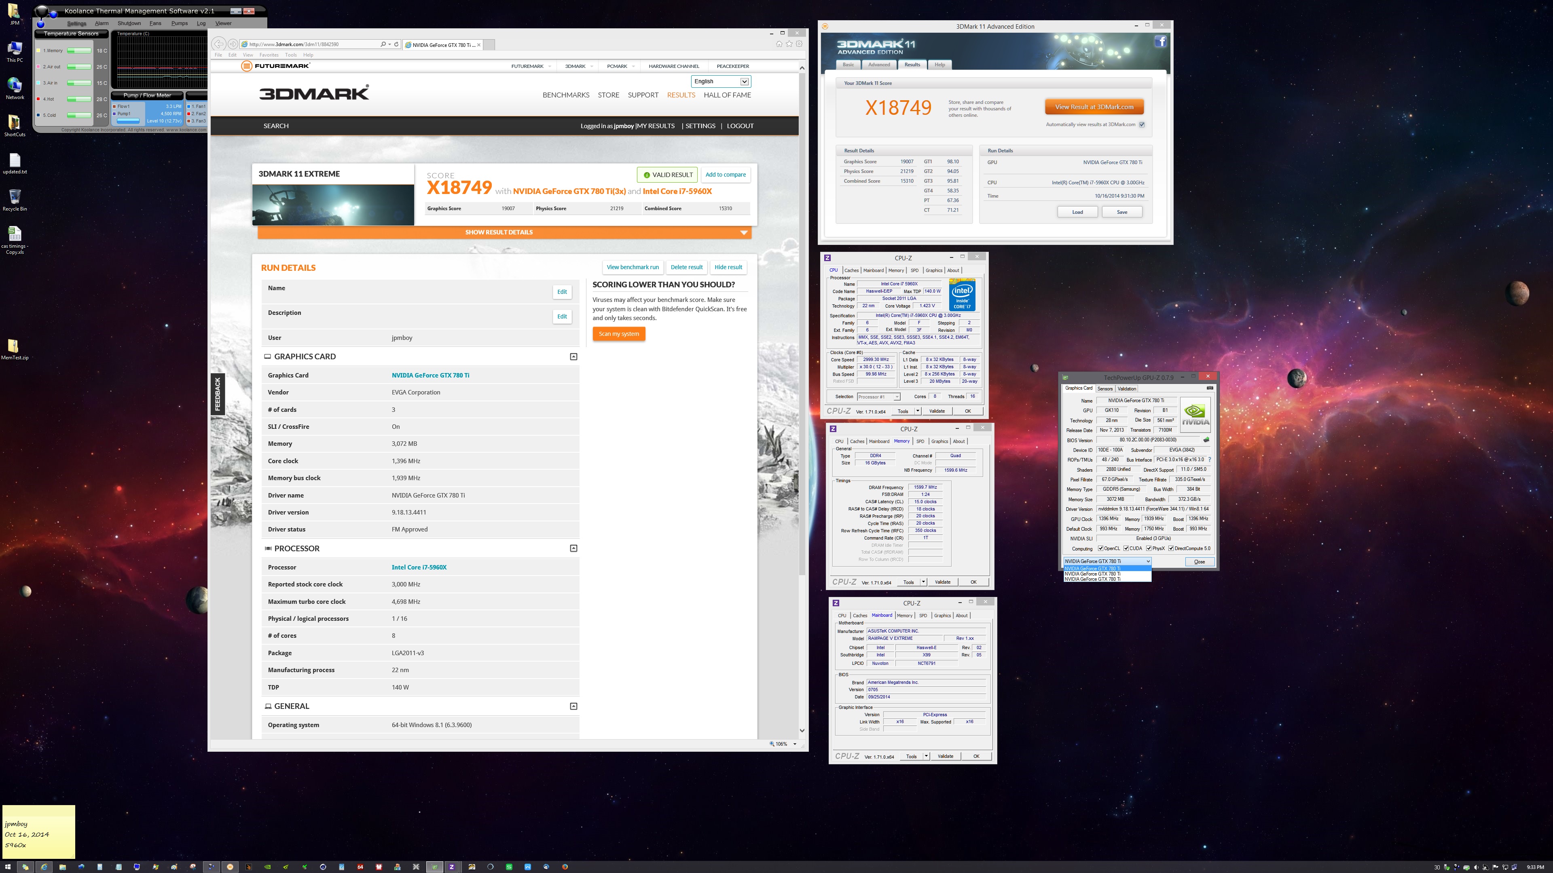This screenshot has width=1553, height=873.
Task: Select the updated.txt desktop file icon
Action: (x=15, y=163)
